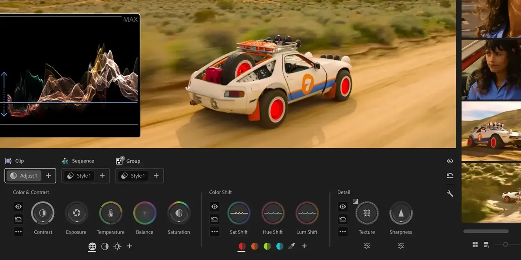The height and width of the screenshot is (260, 521).
Task: Select the green color range swatch
Action: (x=267, y=246)
